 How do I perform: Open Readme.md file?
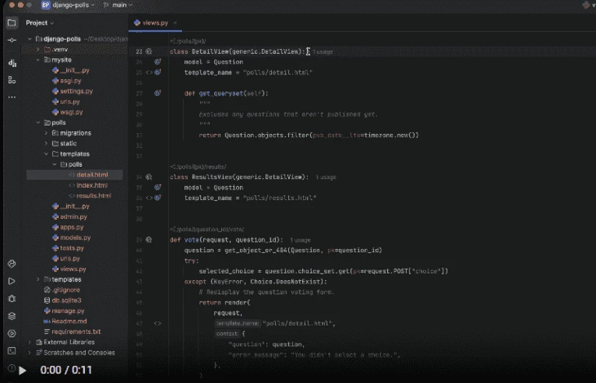tap(65, 321)
